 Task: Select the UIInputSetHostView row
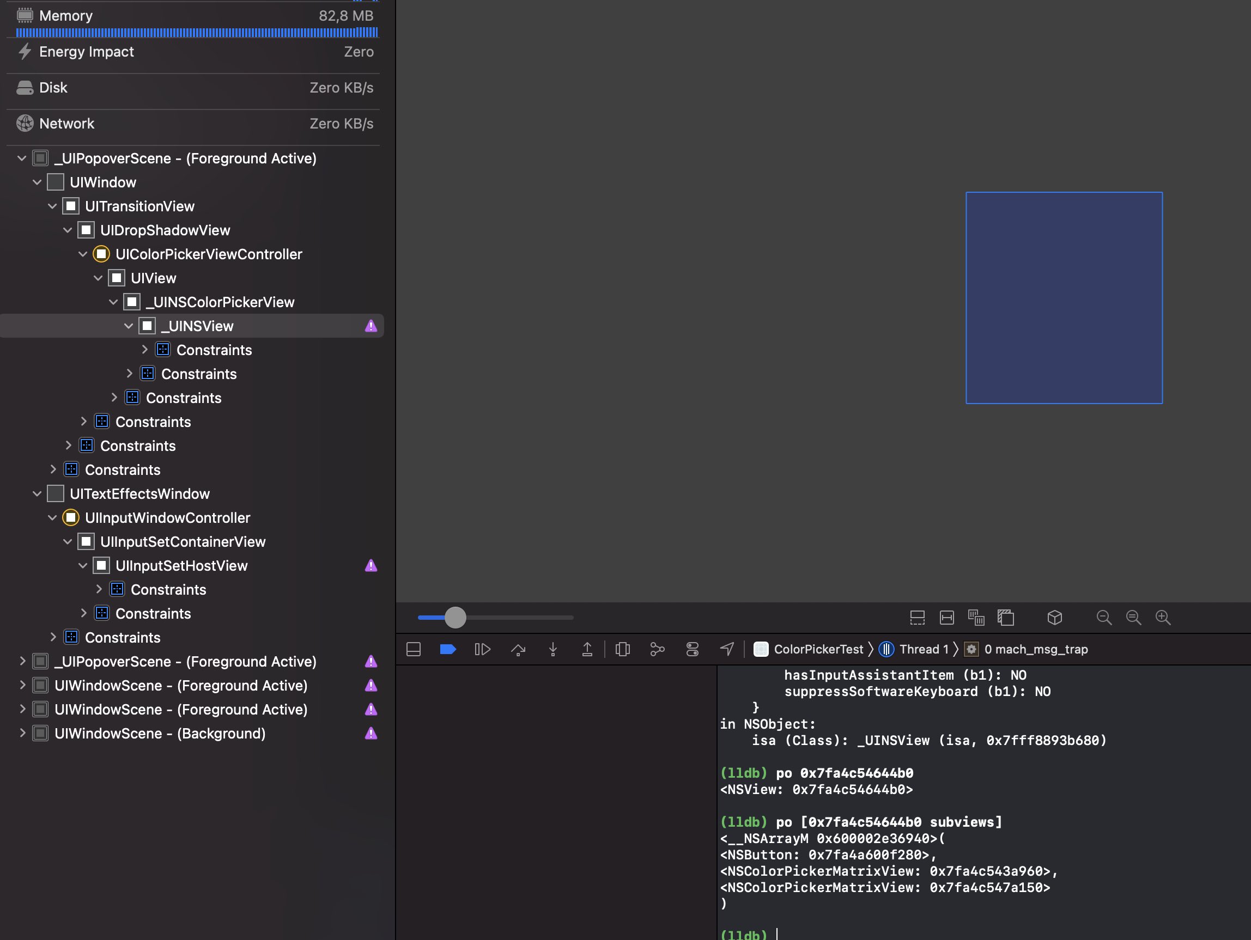tap(192, 565)
